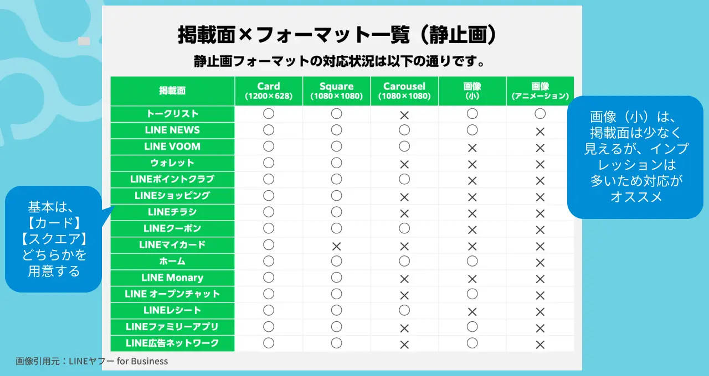Select the Square (1080×1080) column header
This screenshot has height=376, width=709.
(336, 91)
